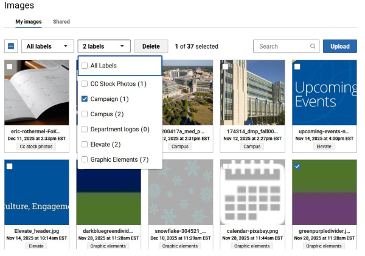Click the darkbluegreendivid file name

[x=108, y=231]
